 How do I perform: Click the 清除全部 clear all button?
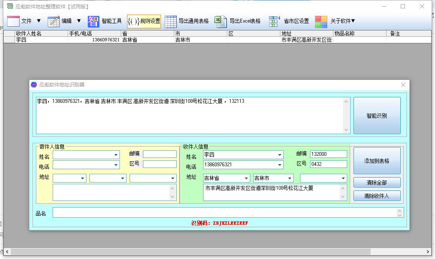point(376,182)
